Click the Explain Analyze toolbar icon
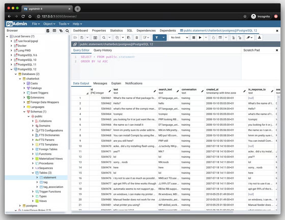The height and width of the screenshot is (220, 285). tap(220, 38)
